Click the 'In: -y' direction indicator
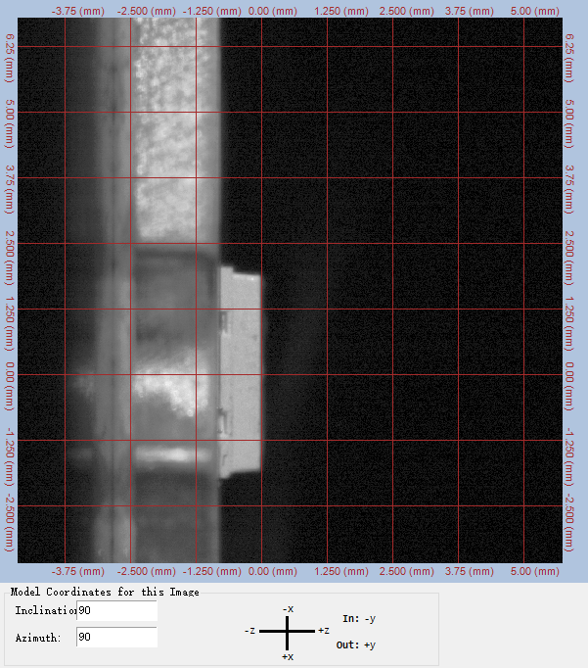The height and width of the screenshot is (668, 588). [x=359, y=619]
